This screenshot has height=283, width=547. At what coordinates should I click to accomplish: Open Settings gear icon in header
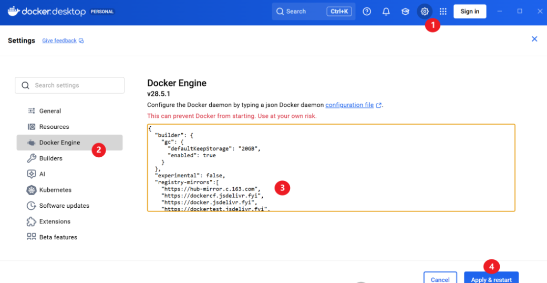(x=424, y=12)
